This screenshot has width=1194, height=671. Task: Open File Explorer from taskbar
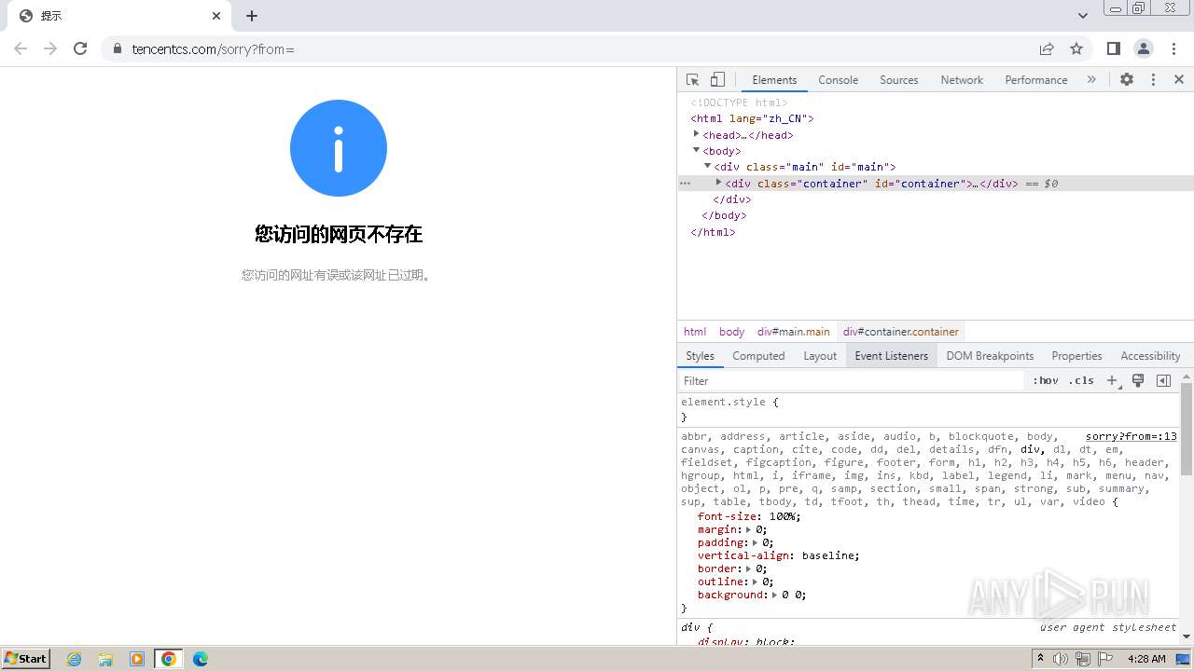[x=105, y=659]
